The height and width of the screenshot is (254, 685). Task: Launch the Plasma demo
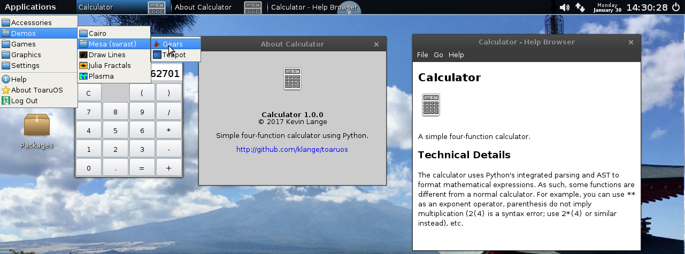(x=114, y=76)
